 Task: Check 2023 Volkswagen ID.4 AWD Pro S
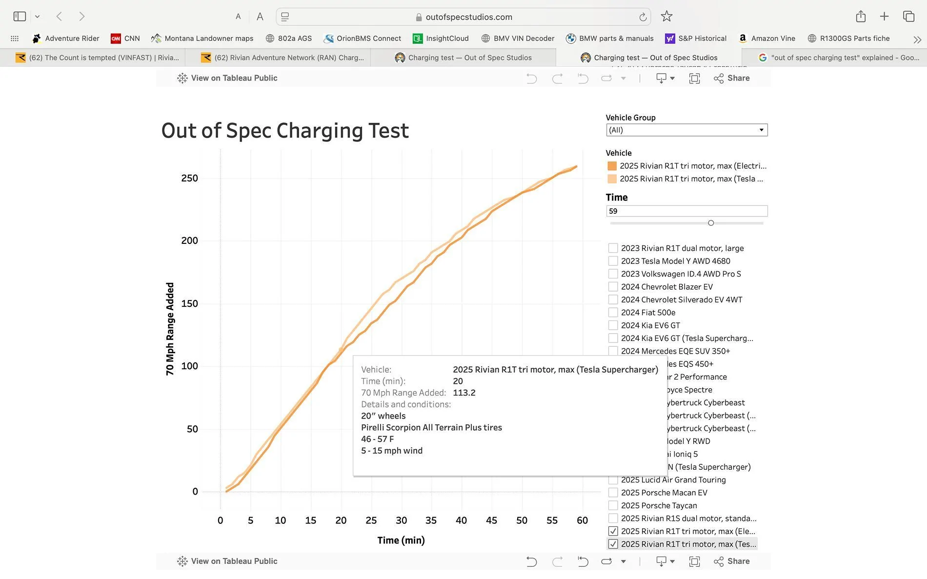pos(613,274)
